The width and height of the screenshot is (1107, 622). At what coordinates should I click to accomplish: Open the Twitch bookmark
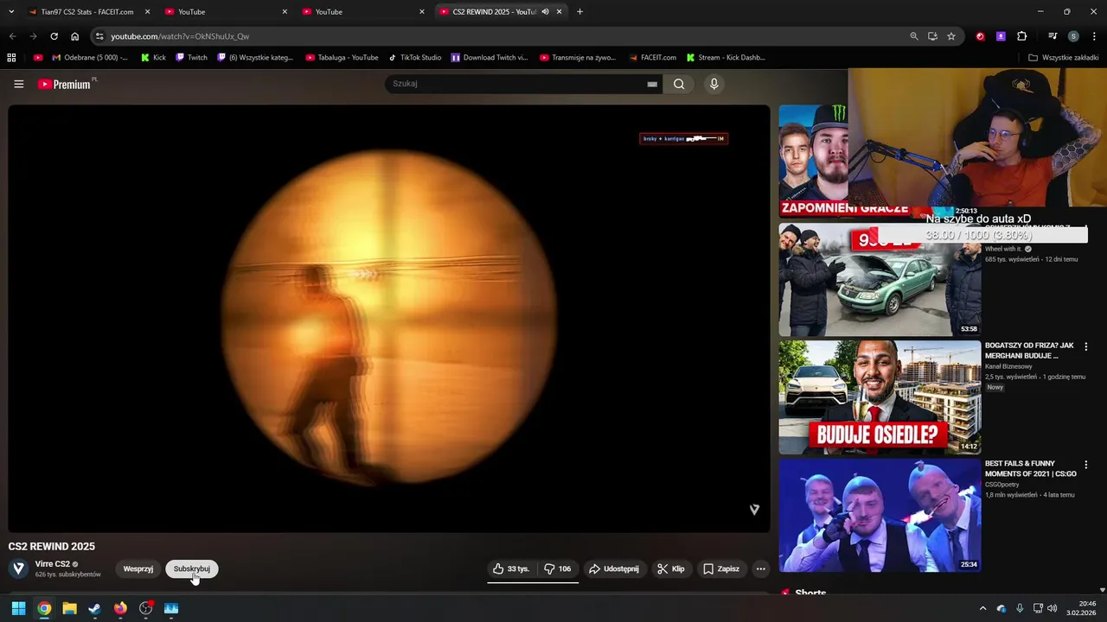(191, 57)
